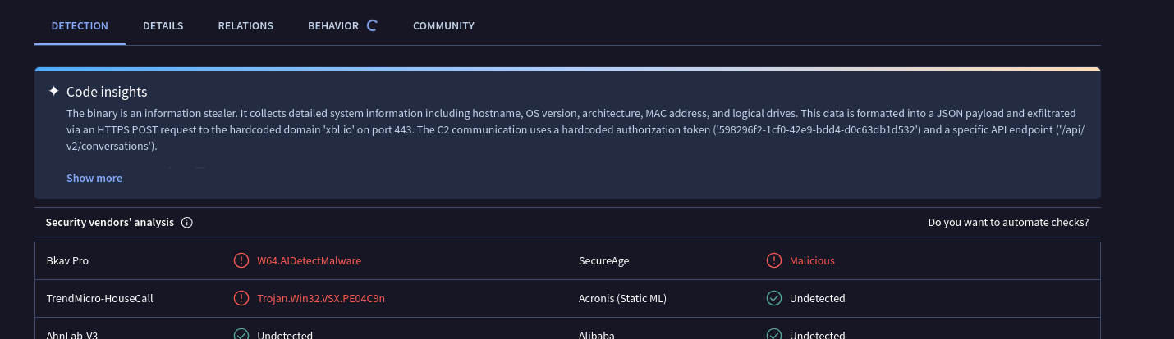Expand Code insights with Show more
This screenshot has height=339, width=1174.
coord(94,178)
